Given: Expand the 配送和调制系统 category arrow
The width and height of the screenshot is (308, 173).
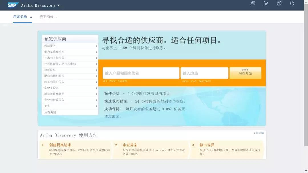Looking at the screenshot, I should click(97, 76).
